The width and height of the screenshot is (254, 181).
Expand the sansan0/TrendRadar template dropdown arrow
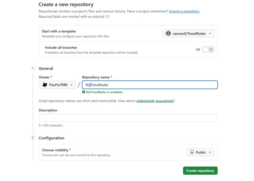[210, 34]
